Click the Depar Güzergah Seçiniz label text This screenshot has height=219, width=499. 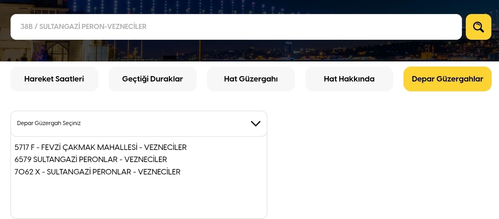pos(49,123)
